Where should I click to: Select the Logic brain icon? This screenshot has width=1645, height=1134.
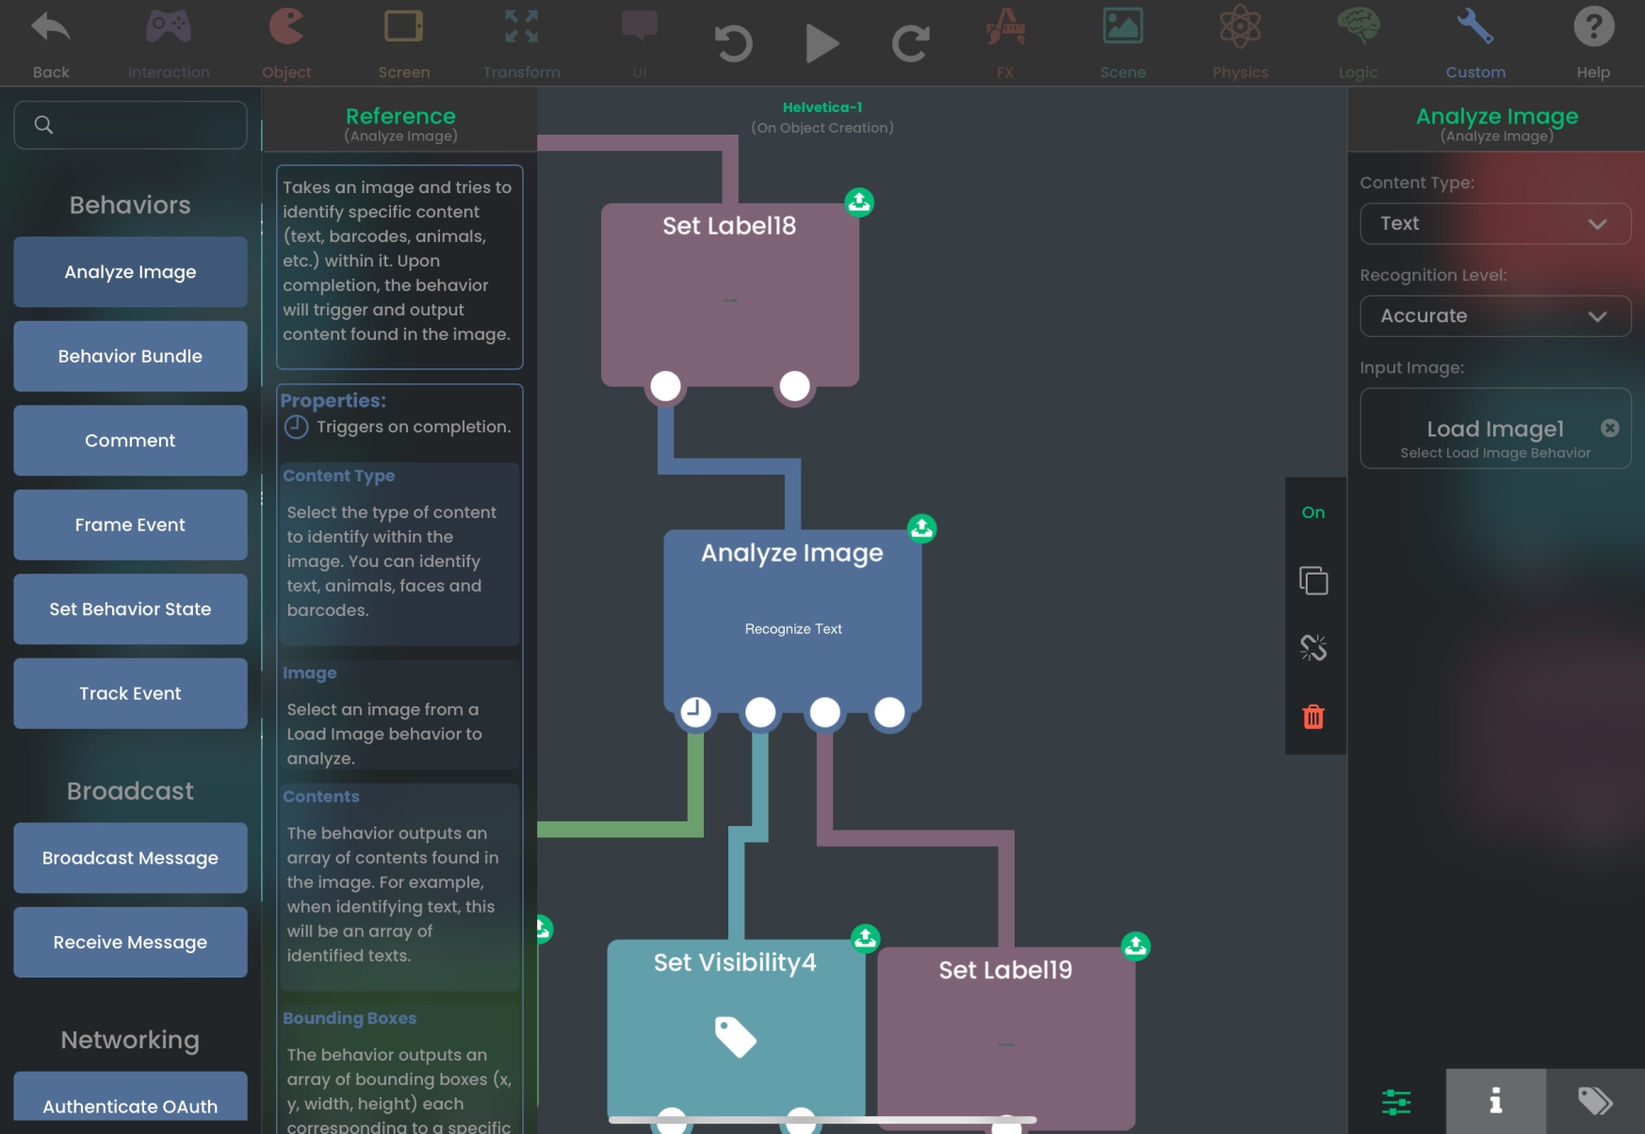point(1358,28)
